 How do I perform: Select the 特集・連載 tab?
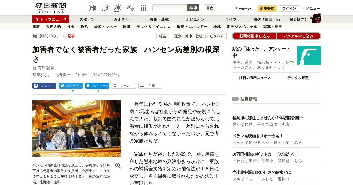pyautogui.click(x=159, y=19)
